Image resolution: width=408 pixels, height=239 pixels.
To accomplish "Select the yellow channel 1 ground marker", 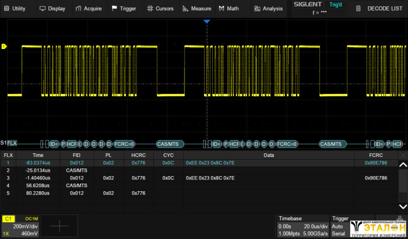I will tap(5, 47).
